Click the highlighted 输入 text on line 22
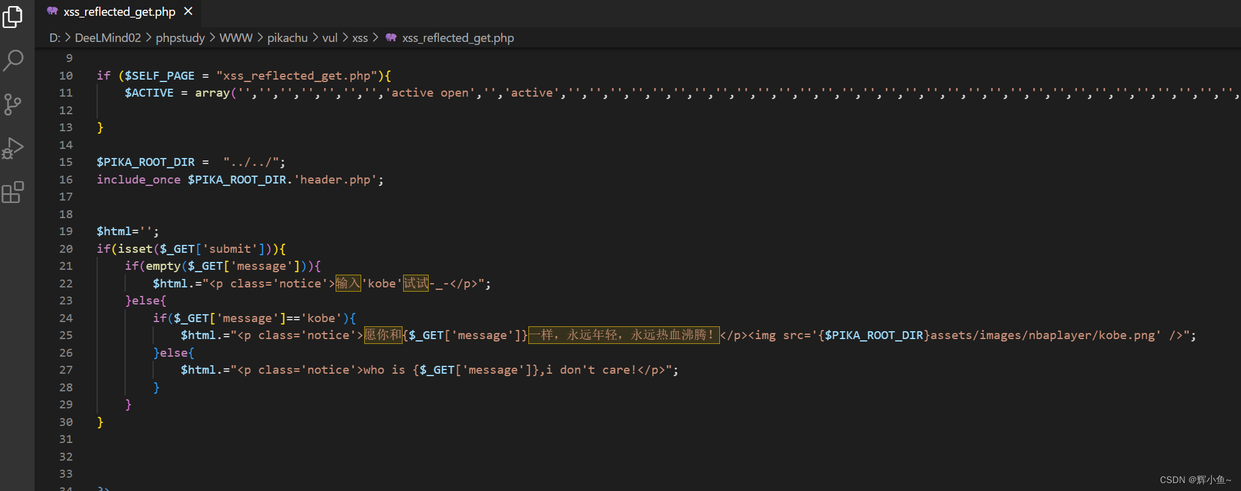Image resolution: width=1241 pixels, height=491 pixels. (x=348, y=284)
